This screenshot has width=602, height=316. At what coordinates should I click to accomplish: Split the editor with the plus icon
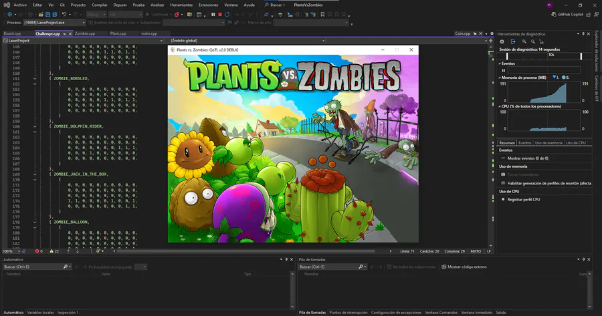pyautogui.click(x=491, y=40)
